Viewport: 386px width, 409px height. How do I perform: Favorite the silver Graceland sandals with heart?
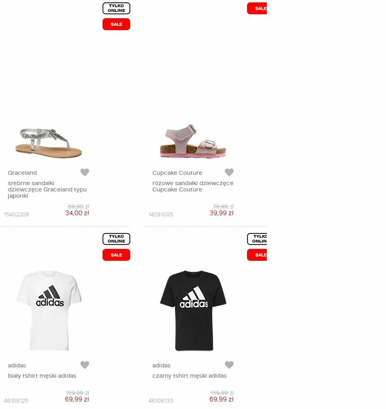pos(85,172)
